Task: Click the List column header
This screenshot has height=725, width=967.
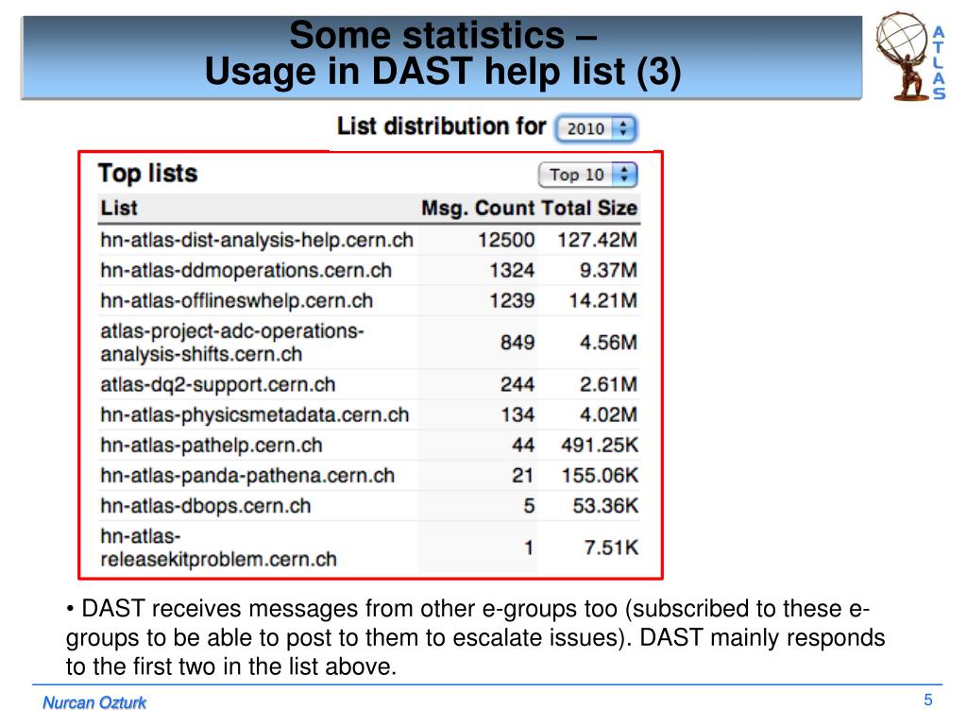Action: point(119,208)
